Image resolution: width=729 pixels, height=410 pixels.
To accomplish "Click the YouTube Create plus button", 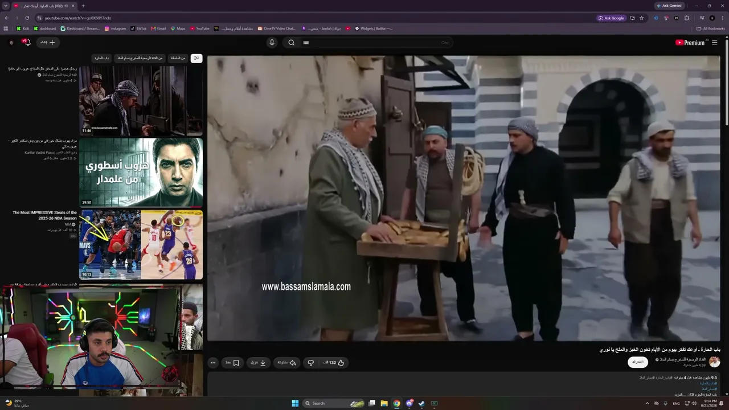I will [x=48, y=42].
